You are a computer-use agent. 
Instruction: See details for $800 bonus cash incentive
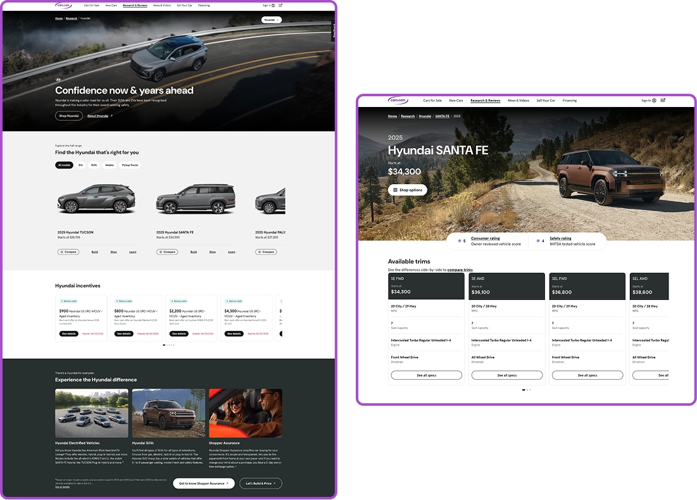coord(124,334)
